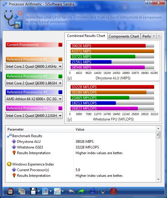Select the Whetstone iSSE3 result row
The height and width of the screenshot is (198, 167).
coord(80,147)
